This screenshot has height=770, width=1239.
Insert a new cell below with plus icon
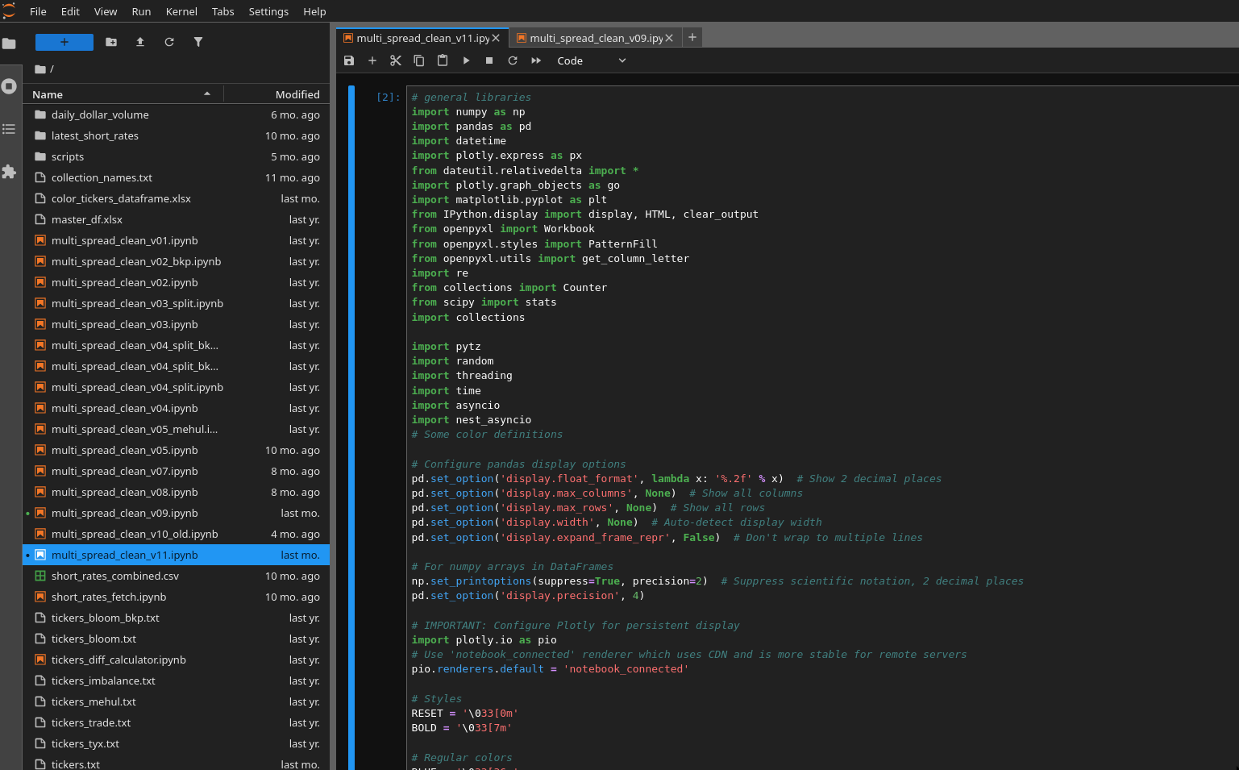click(x=372, y=60)
